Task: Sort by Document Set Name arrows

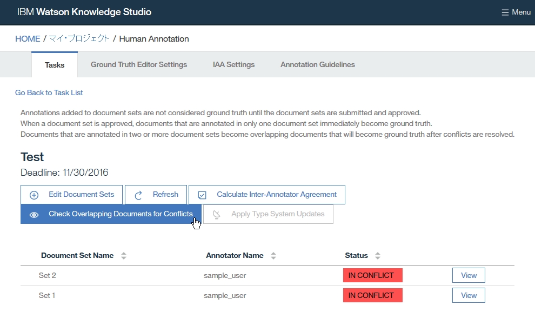Action: tap(124, 256)
